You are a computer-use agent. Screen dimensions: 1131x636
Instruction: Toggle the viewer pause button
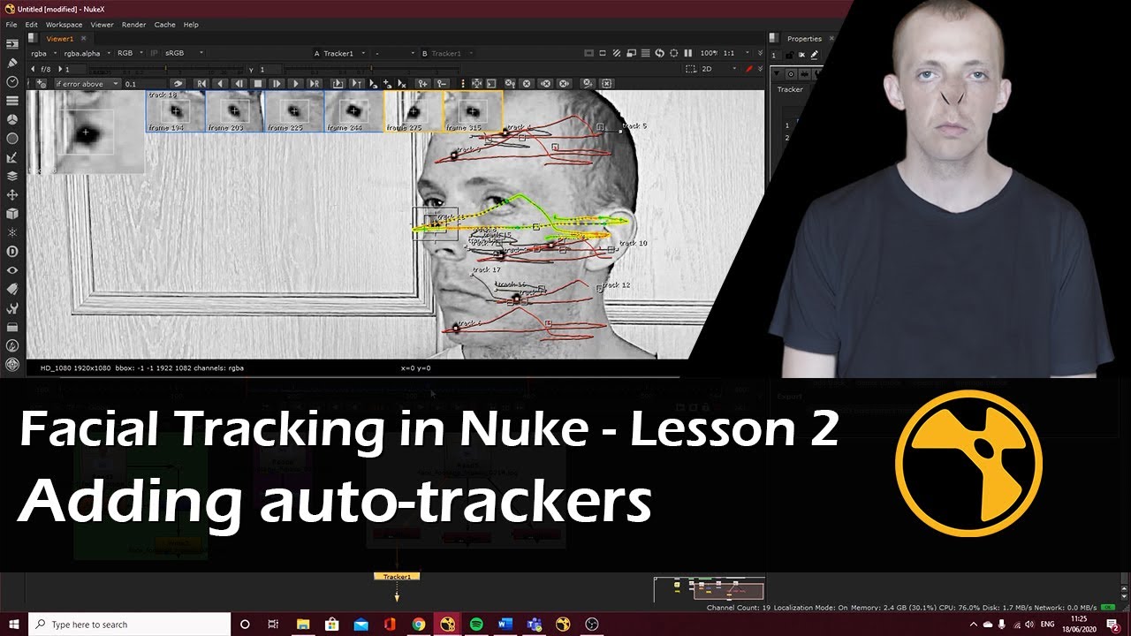pos(687,53)
